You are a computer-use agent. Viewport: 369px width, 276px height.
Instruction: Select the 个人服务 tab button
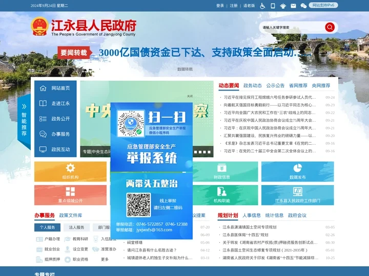47,227
